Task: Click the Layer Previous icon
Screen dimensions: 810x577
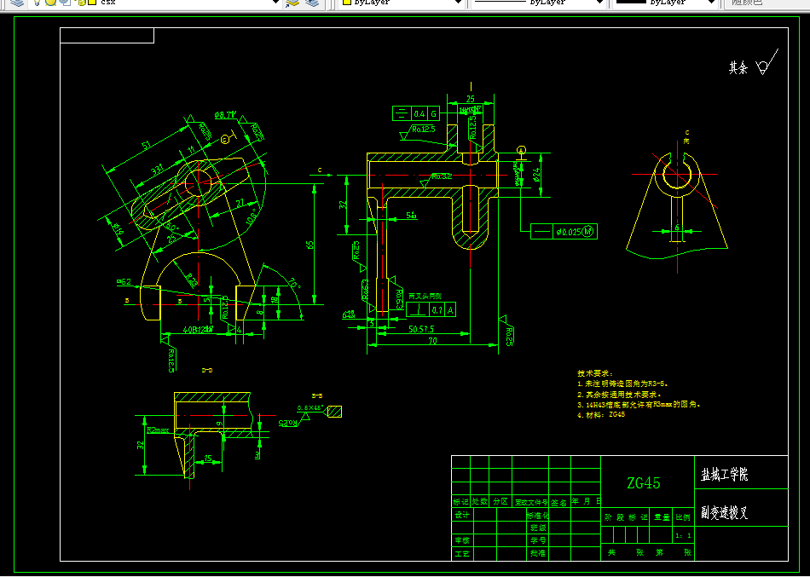Action: 312,3
